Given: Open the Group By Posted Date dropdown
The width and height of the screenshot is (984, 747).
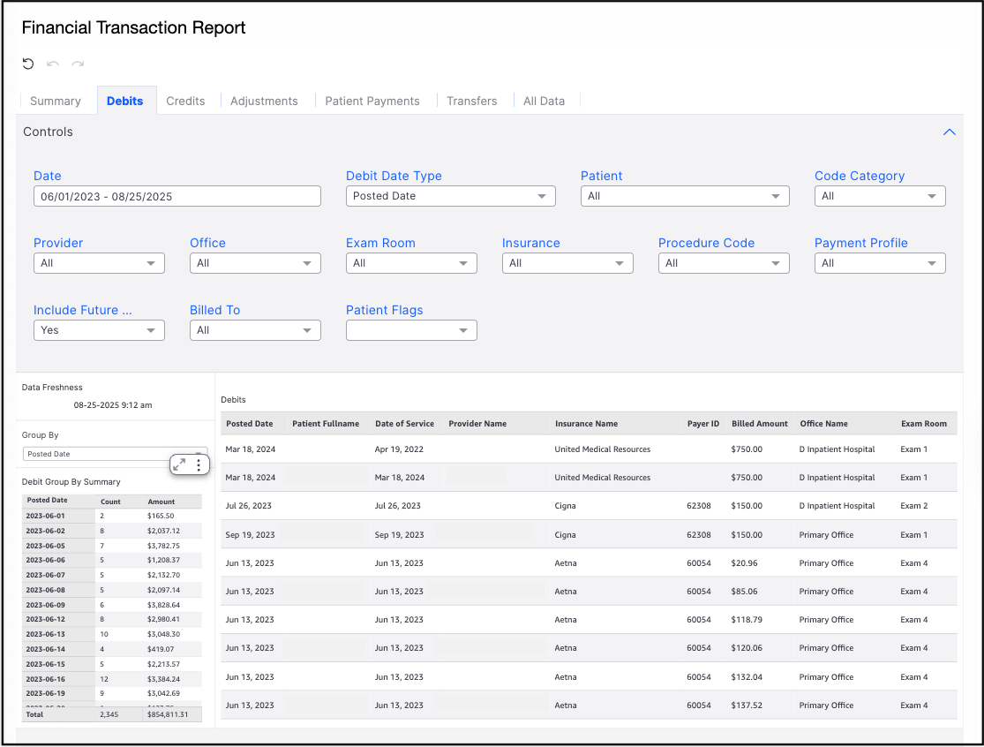Looking at the screenshot, I should coord(113,454).
